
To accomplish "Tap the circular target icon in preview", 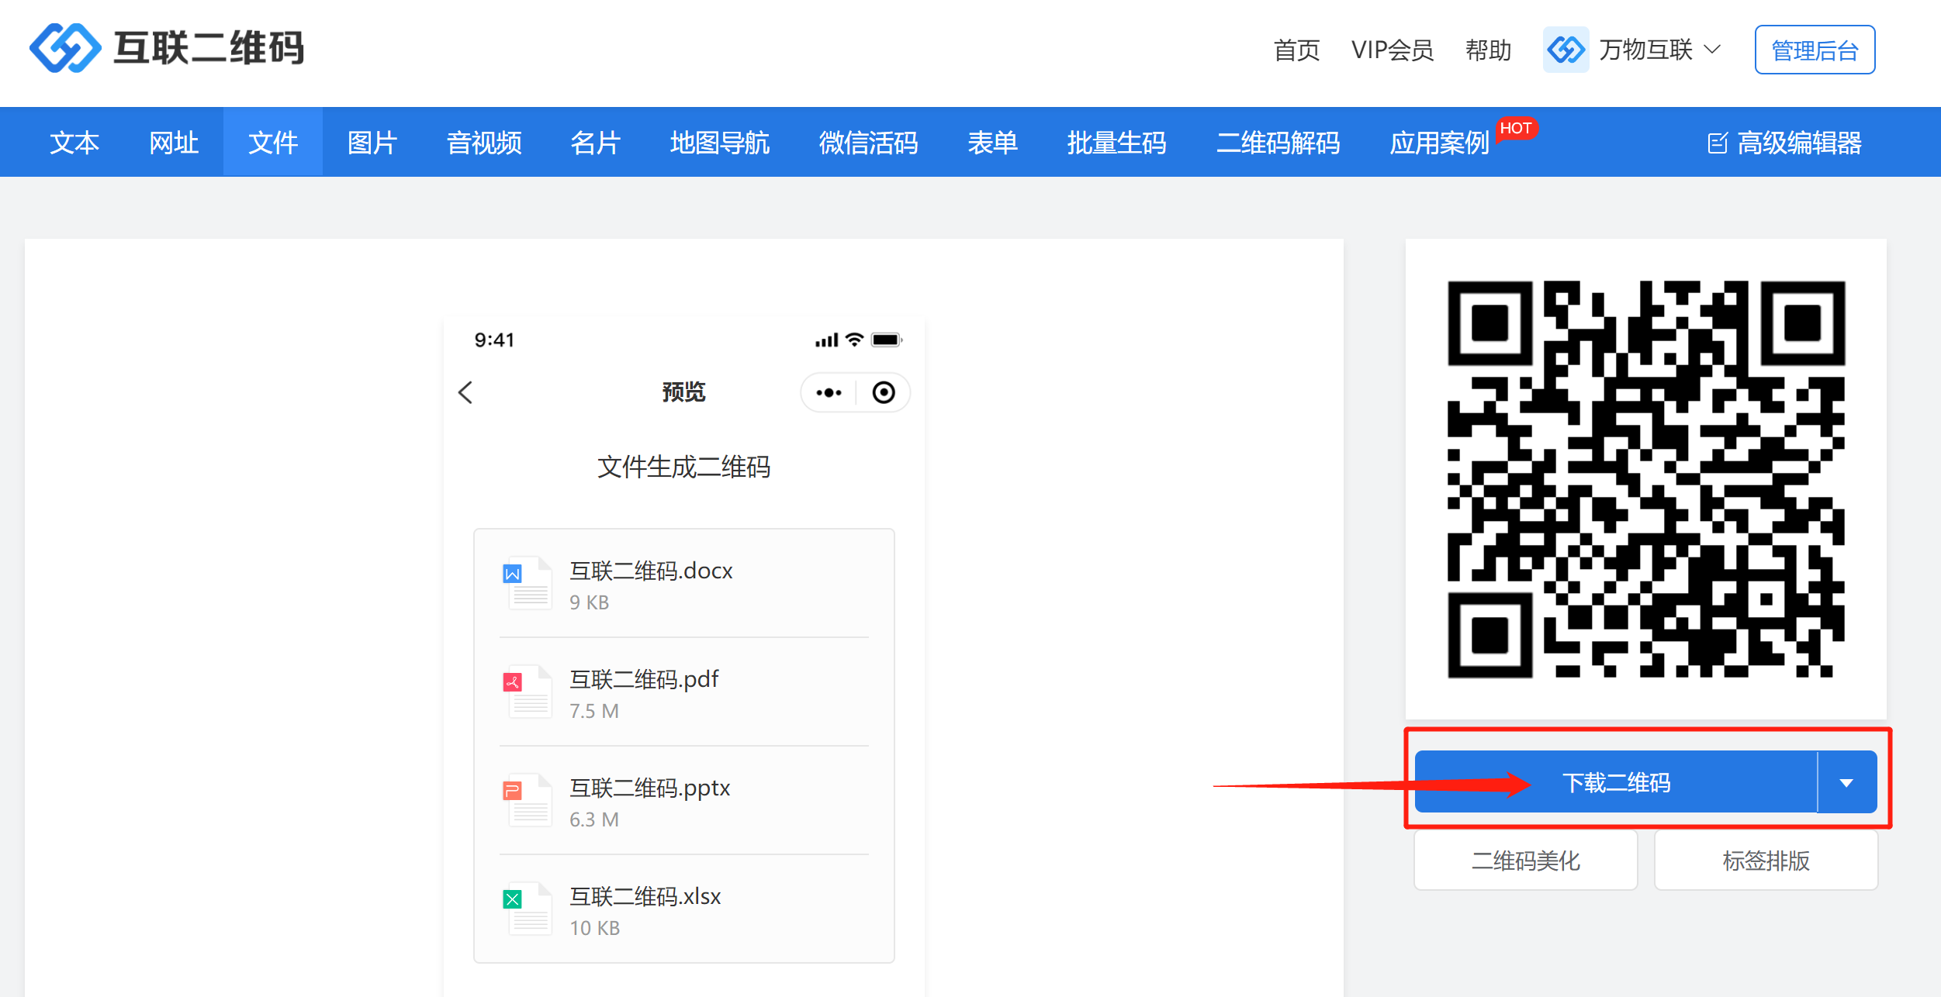I will [x=883, y=393].
